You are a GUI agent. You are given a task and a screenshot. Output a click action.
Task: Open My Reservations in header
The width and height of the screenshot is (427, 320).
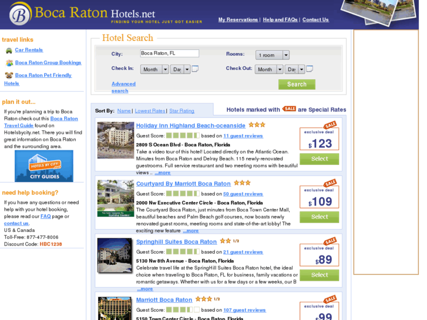click(238, 19)
